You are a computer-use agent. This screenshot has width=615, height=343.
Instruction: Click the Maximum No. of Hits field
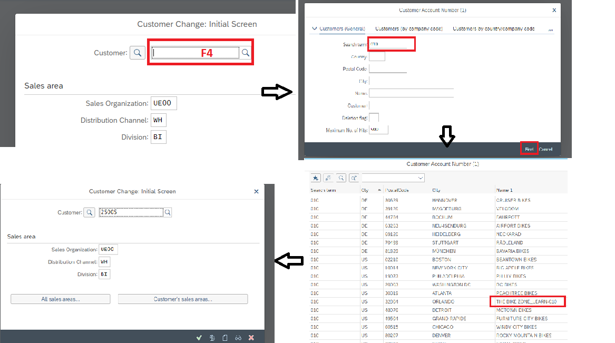tap(378, 130)
